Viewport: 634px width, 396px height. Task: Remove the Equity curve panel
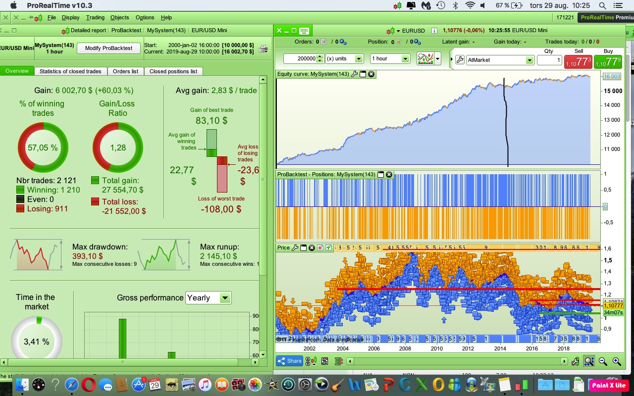pyautogui.click(x=371, y=74)
